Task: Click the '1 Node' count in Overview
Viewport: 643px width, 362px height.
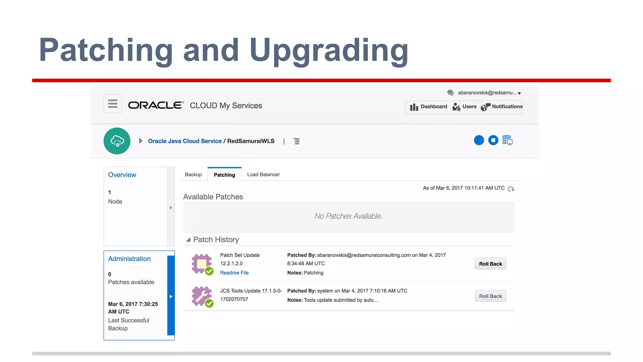Action: coord(115,197)
